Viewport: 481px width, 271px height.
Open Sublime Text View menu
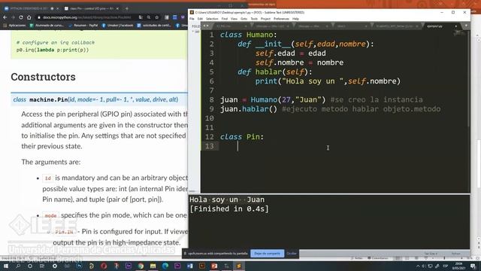coord(234,19)
